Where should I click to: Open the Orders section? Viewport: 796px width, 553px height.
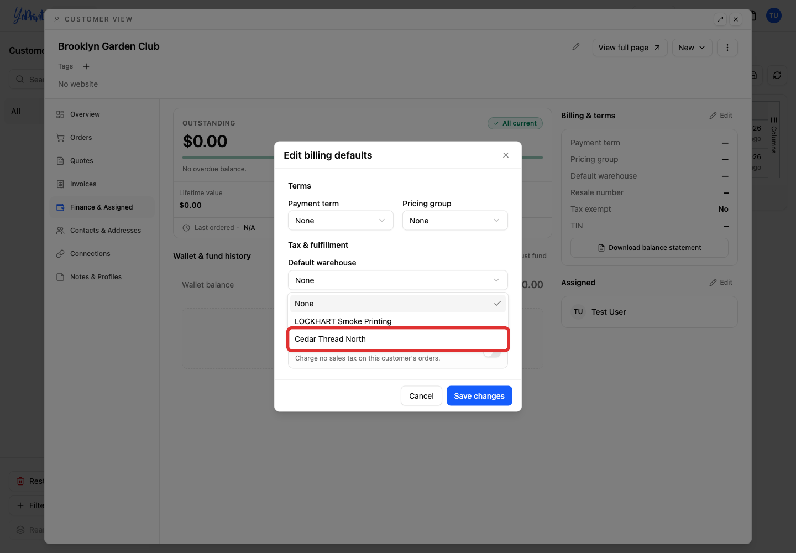pos(102,138)
